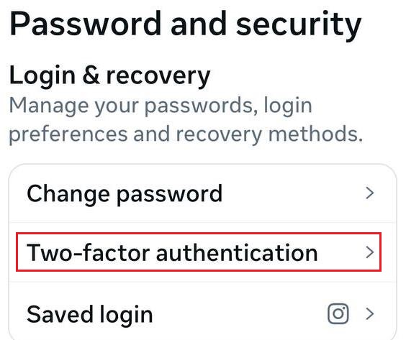Tap the Saved login label text
406x340 pixels.
click(x=89, y=315)
